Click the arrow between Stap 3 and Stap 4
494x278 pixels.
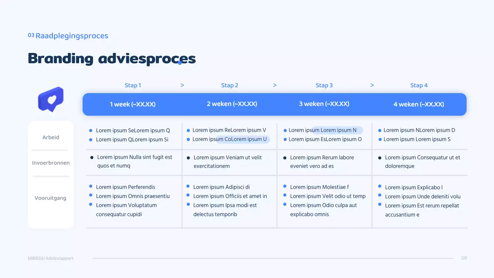pyautogui.click(x=372, y=85)
